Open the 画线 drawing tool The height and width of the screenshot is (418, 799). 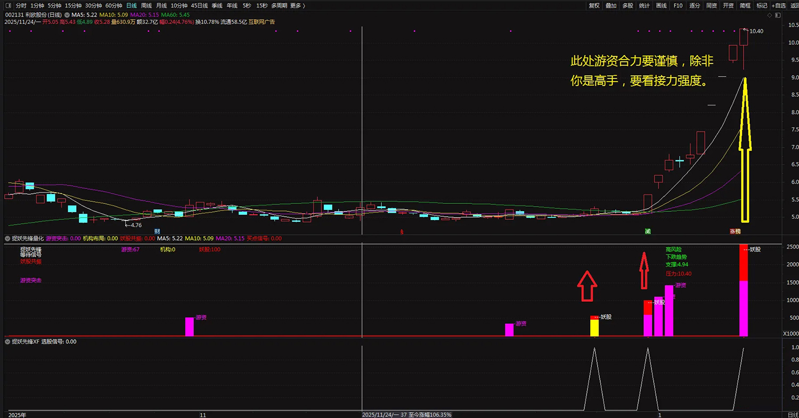pyautogui.click(x=661, y=5)
